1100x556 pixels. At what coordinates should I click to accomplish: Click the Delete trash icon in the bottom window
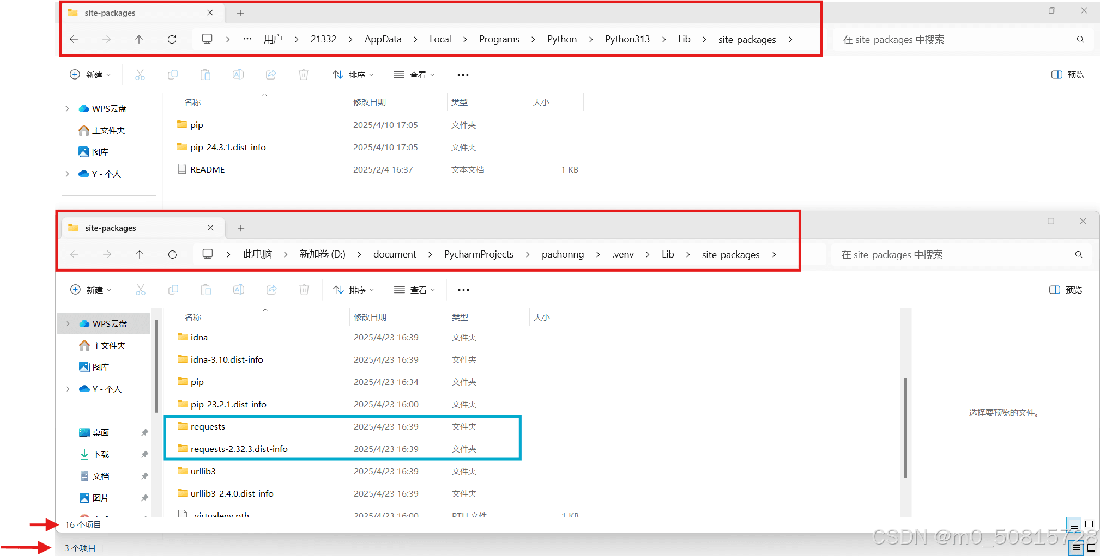[x=304, y=290]
